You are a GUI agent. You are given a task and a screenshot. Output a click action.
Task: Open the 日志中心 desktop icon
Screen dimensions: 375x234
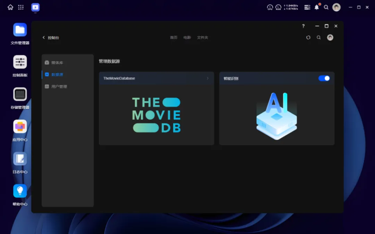coord(20,159)
